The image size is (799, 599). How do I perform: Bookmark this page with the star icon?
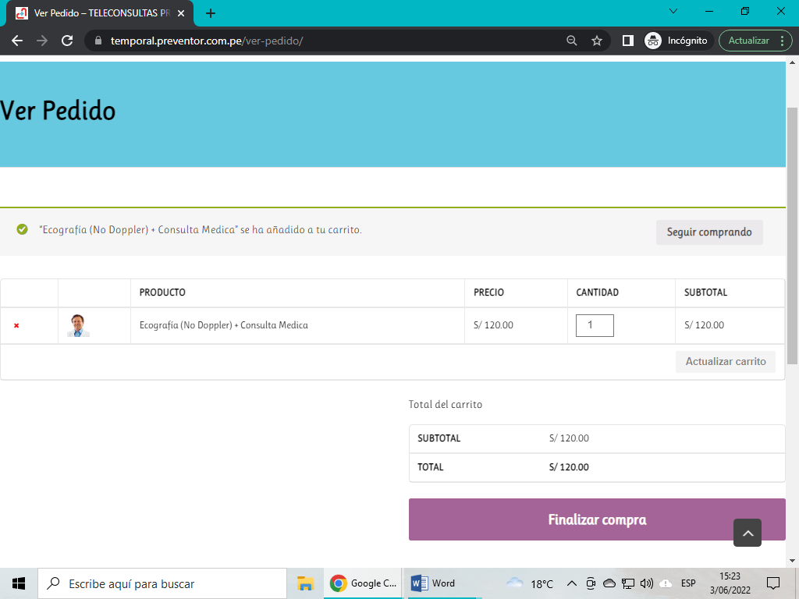(597, 41)
